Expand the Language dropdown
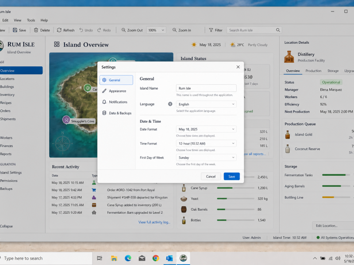 coord(206,104)
